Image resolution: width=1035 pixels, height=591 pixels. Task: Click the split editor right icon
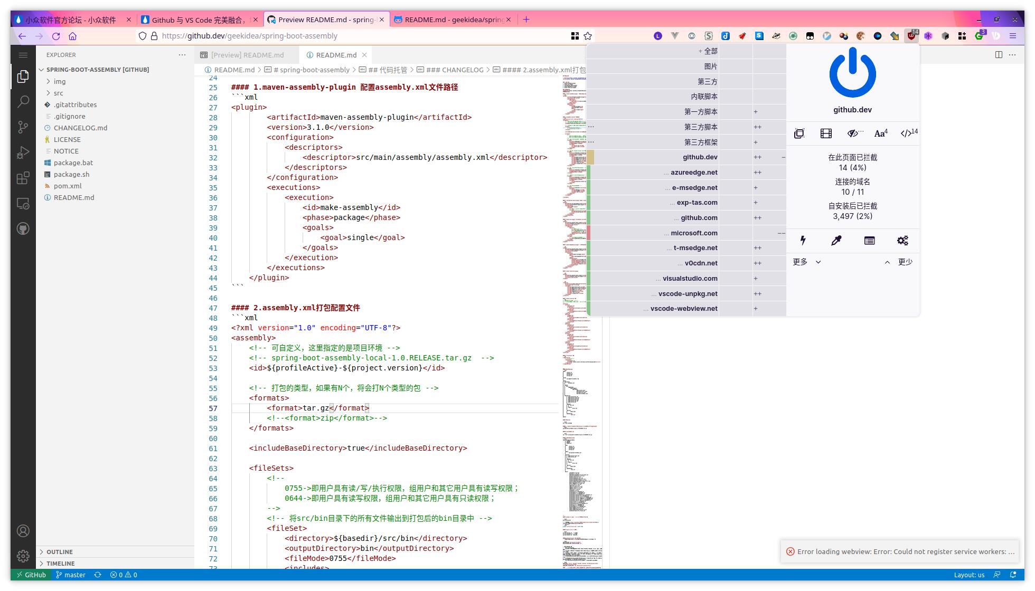point(999,55)
